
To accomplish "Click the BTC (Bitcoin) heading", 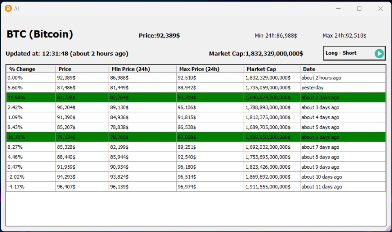I will (40, 34).
